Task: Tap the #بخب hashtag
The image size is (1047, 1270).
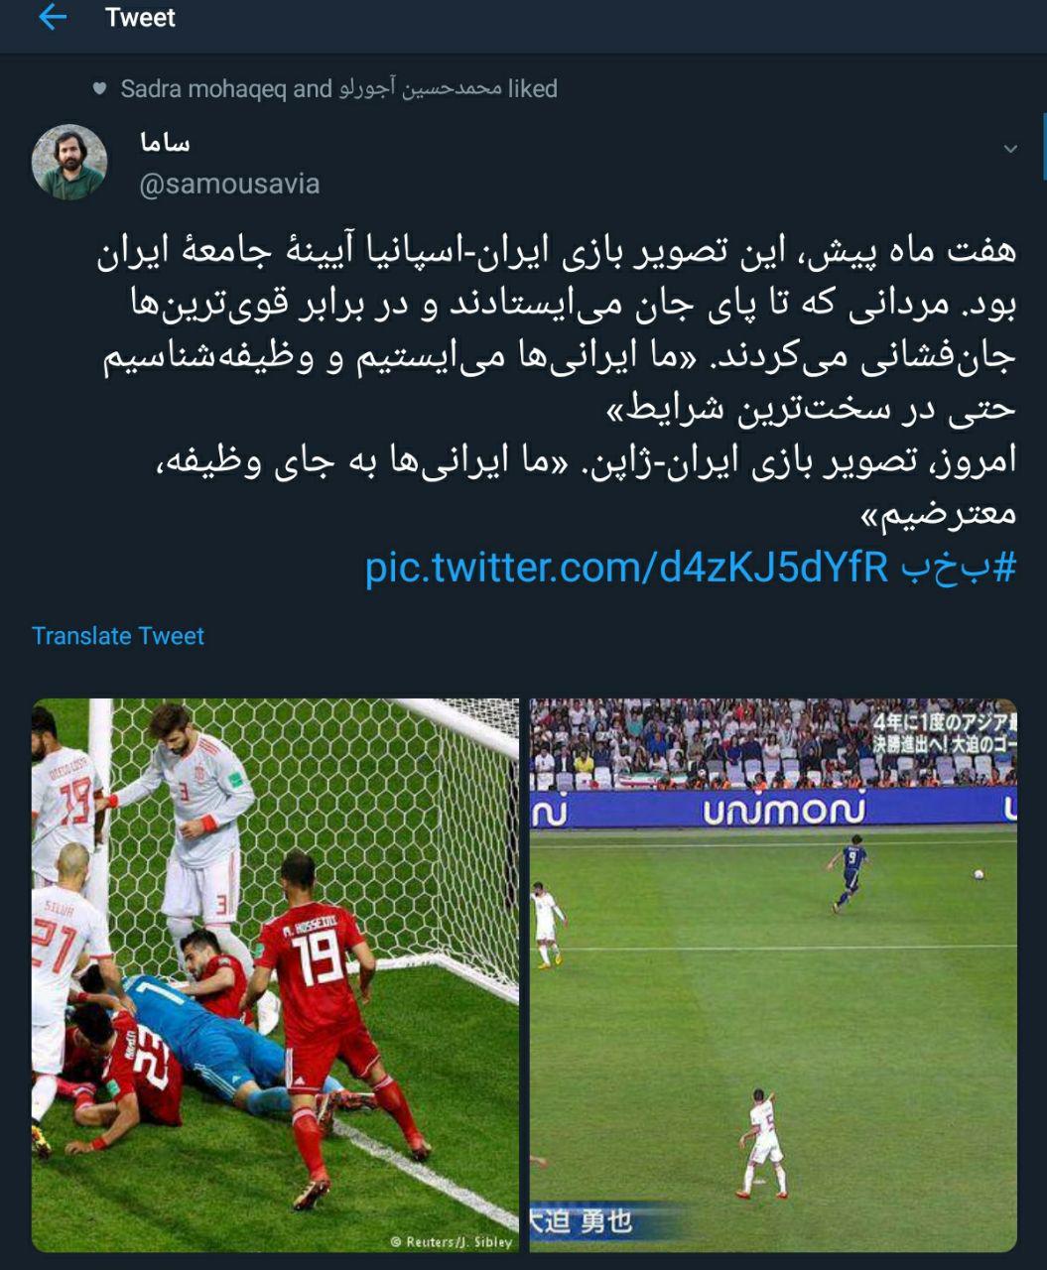Action: coord(959,568)
